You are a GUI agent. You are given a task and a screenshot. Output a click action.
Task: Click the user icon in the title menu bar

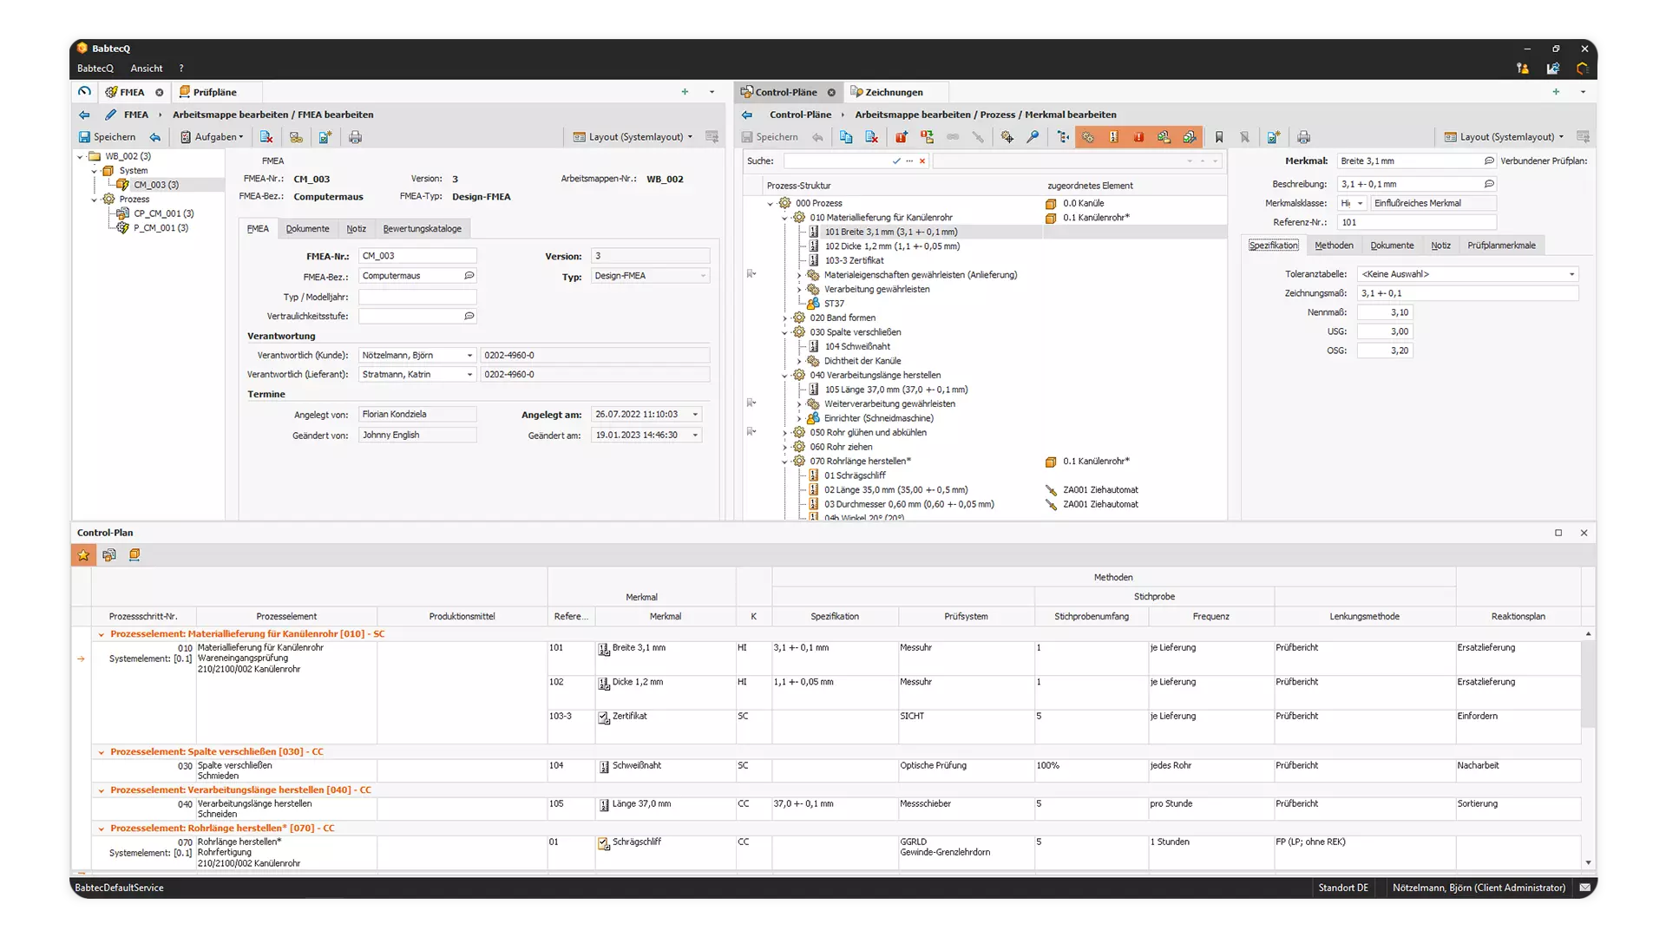[x=1522, y=69]
